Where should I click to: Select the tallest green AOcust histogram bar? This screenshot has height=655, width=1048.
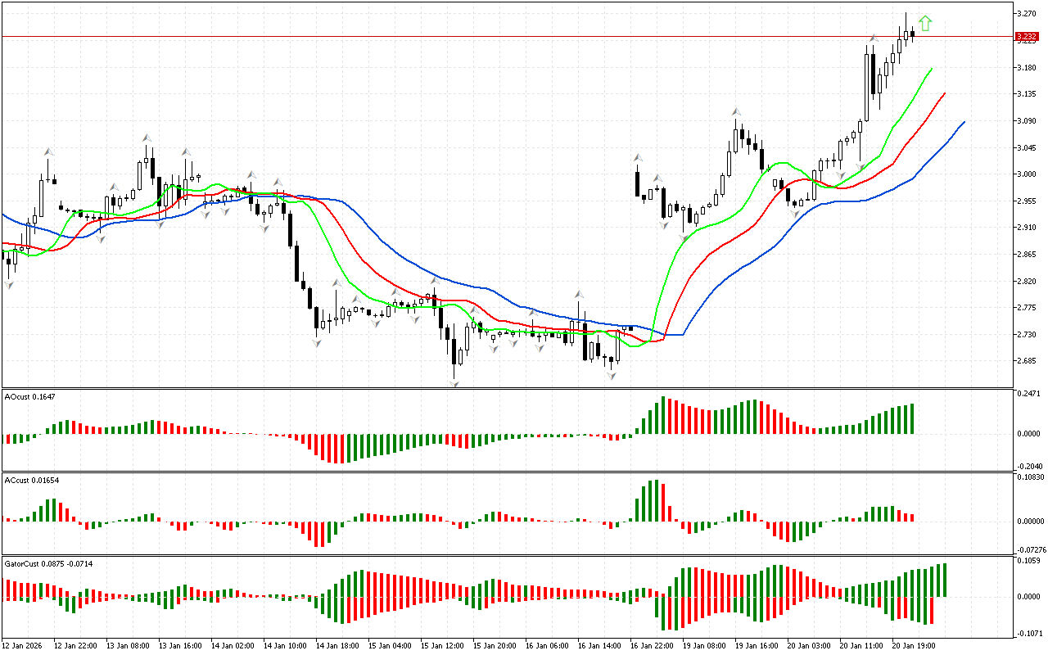(663, 415)
